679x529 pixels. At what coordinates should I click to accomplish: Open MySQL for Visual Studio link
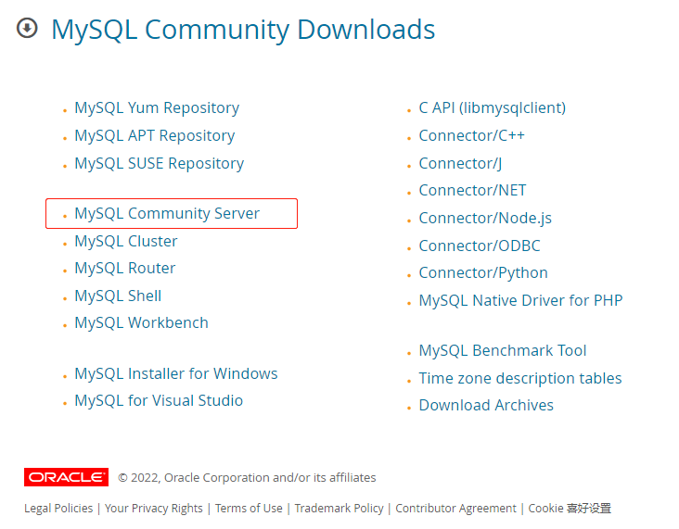coord(159,400)
